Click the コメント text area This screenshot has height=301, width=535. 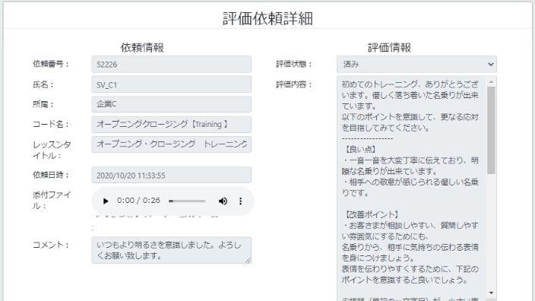click(x=171, y=250)
